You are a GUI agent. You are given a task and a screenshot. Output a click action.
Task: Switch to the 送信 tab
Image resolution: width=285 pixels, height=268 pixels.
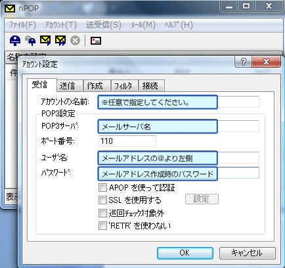pyautogui.click(x=70, y=85)
